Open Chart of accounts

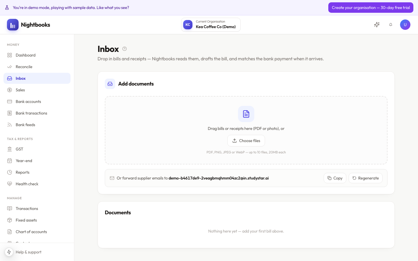tap(37, 232)
